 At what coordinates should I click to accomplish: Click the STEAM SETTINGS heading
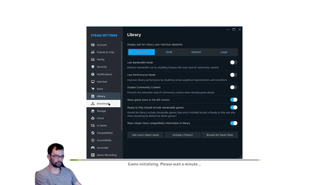click(104, 35)
